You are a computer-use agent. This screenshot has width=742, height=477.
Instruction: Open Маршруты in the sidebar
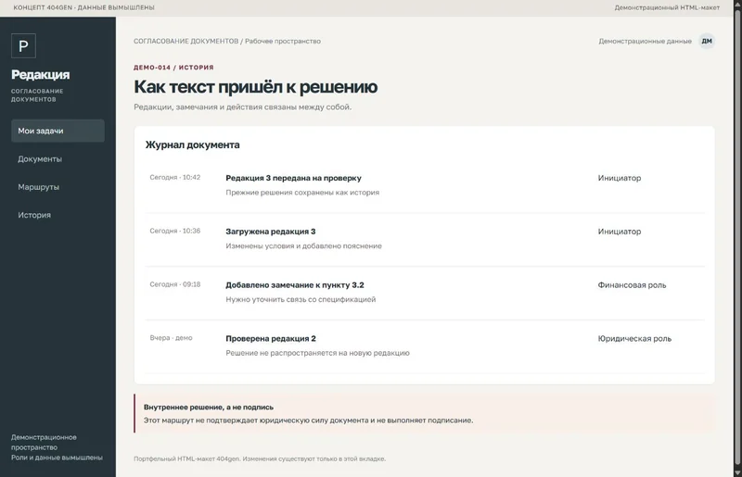coord(58,187)
